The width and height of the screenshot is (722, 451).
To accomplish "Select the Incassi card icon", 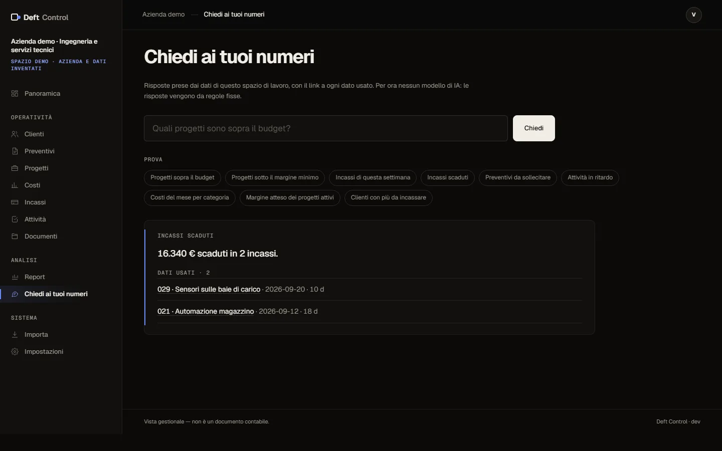I will click(x=15, y=202).
